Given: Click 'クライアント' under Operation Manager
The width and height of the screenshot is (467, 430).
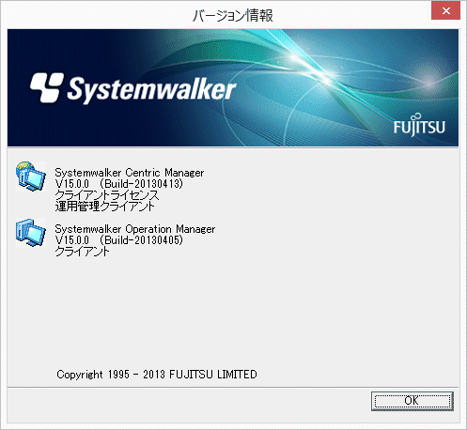Looking at the screenshot, I should point(82,252).
